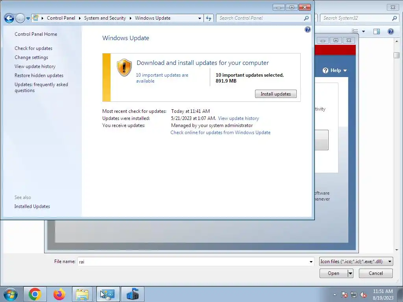
Task: Focus the Search Control Panel box
Action: (x=260, y=18)
